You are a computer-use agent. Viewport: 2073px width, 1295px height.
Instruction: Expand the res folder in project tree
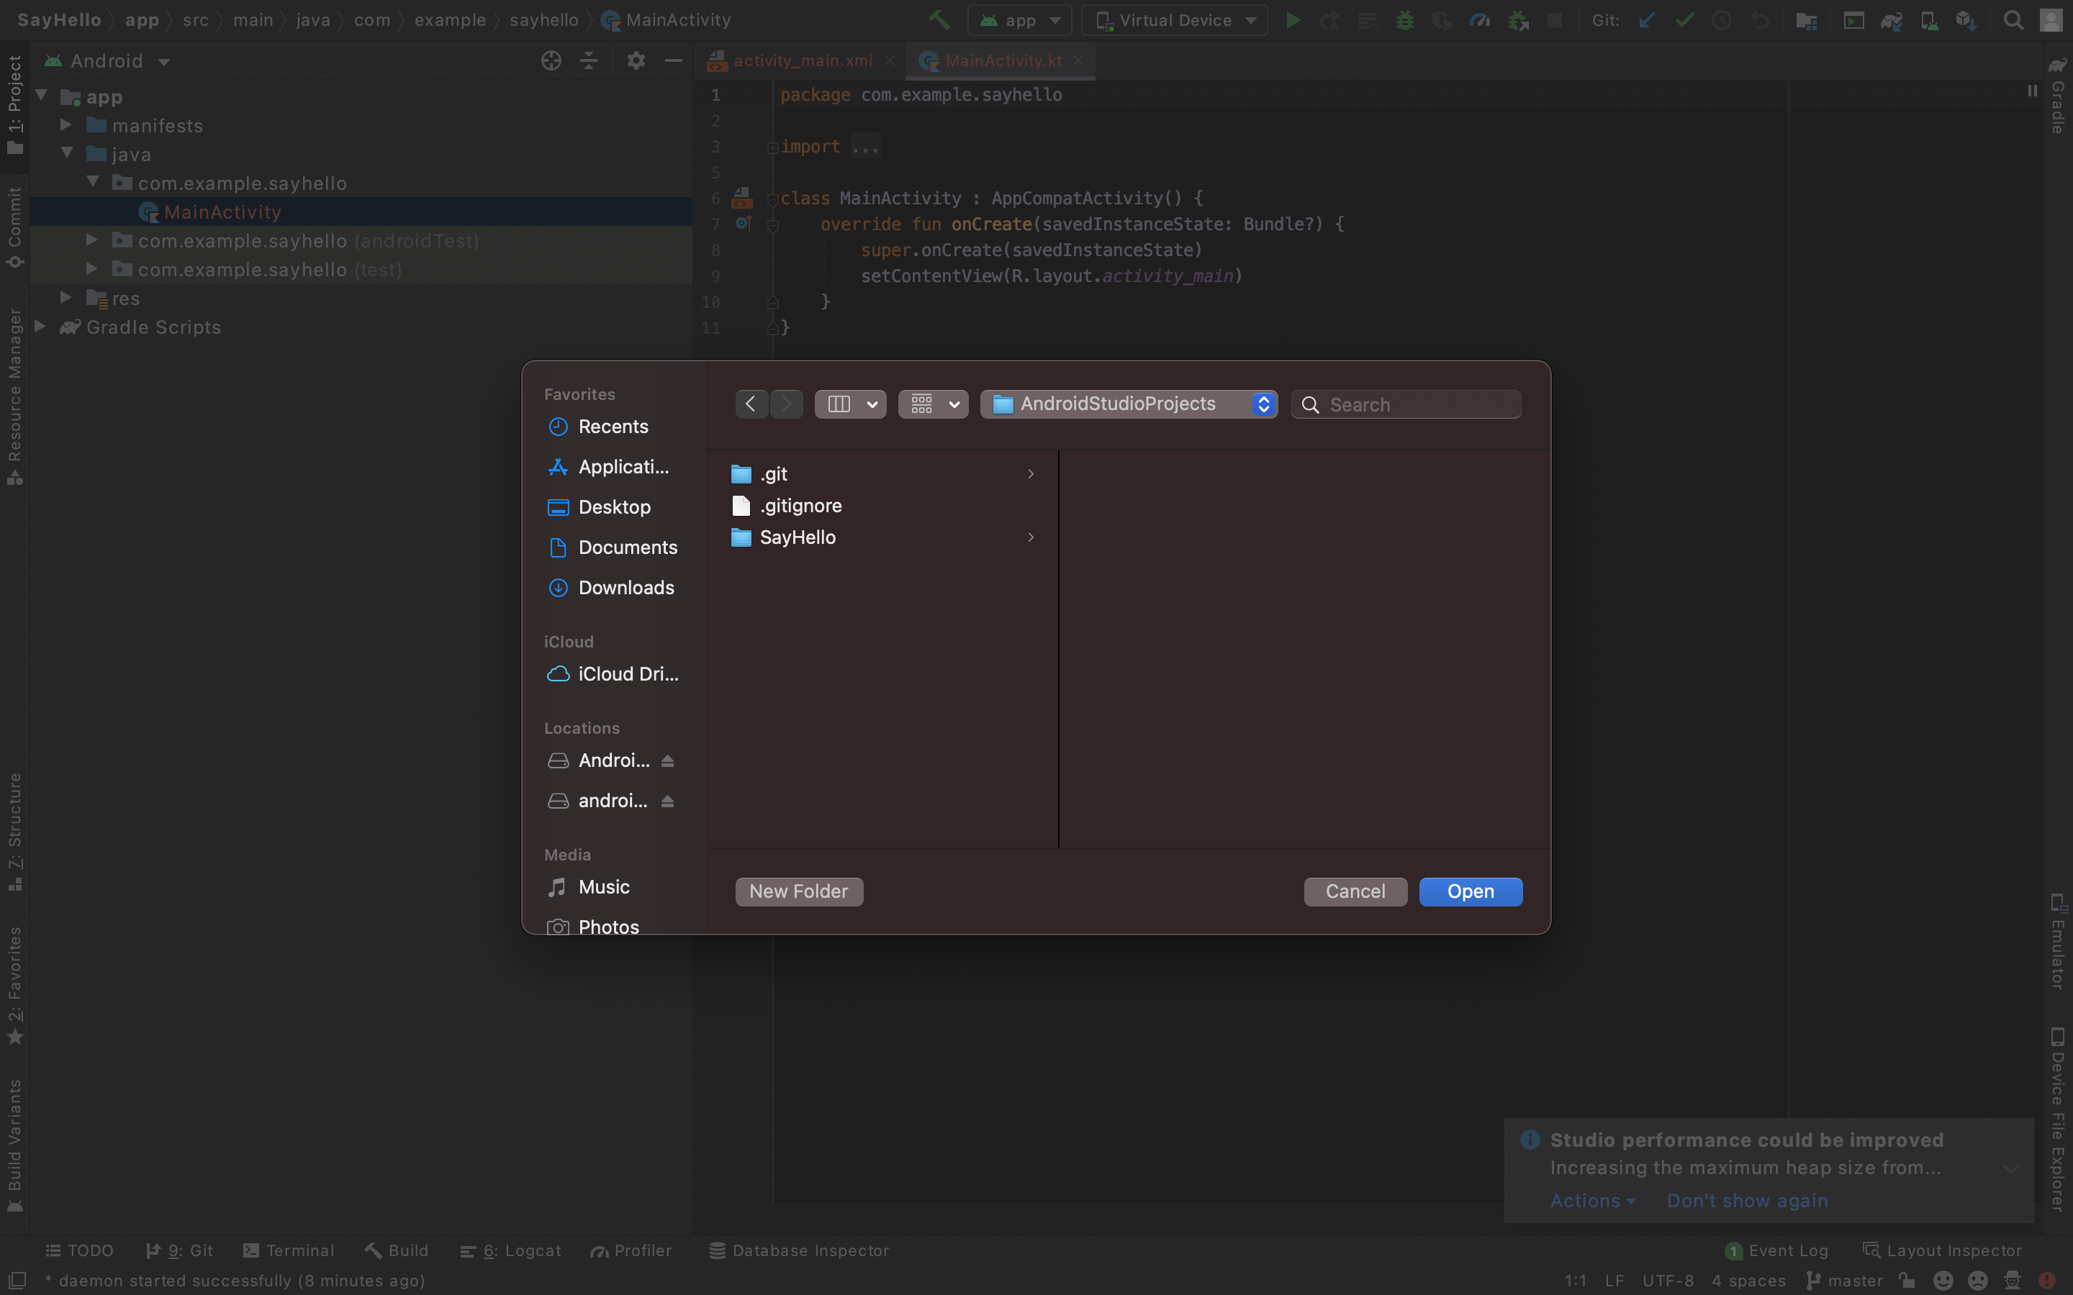tap(66, 297)
